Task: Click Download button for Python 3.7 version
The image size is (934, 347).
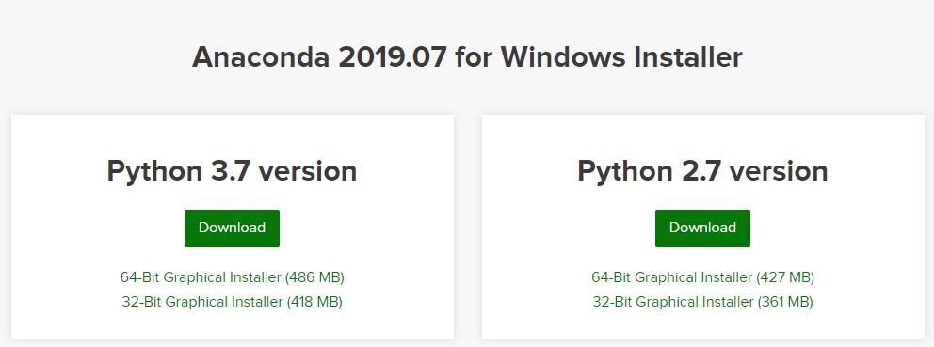Action: [x=232, y=228]
